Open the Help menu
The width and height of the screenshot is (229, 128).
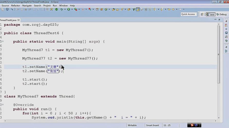72,6
